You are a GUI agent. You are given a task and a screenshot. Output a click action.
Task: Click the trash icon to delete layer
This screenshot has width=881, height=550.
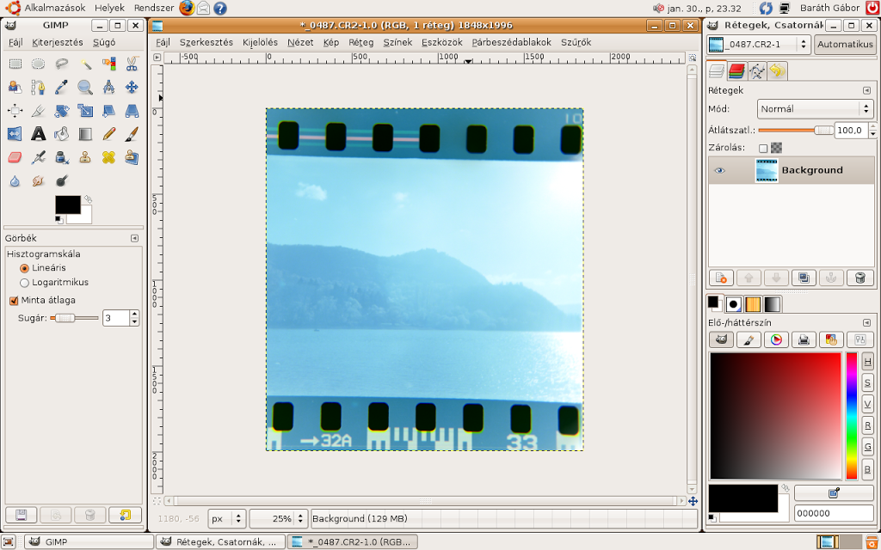point(859,278)
